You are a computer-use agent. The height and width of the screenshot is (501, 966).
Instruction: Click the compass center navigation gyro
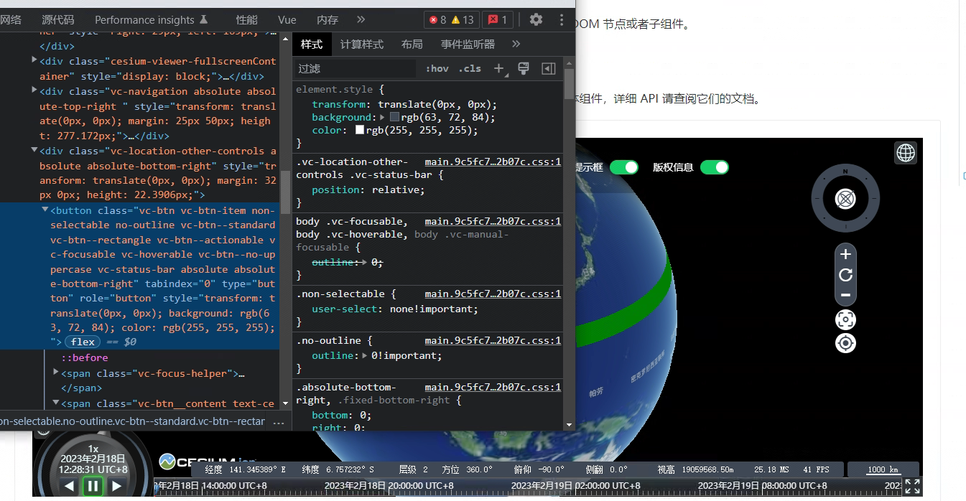(x=845, y=198)
